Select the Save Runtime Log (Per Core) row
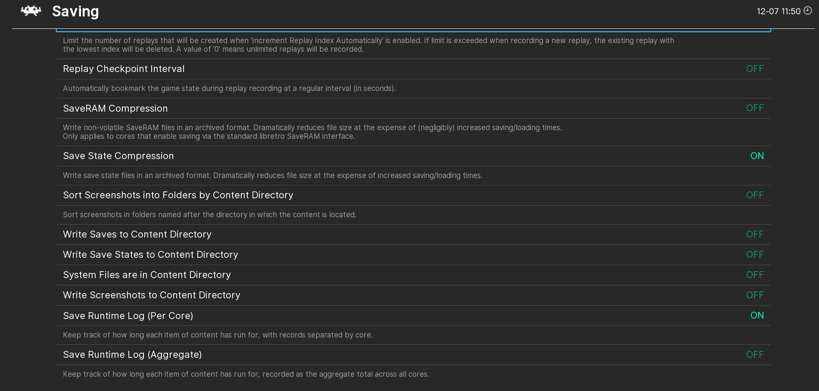This screenshot has height=391, width=819. click(128, 316)
